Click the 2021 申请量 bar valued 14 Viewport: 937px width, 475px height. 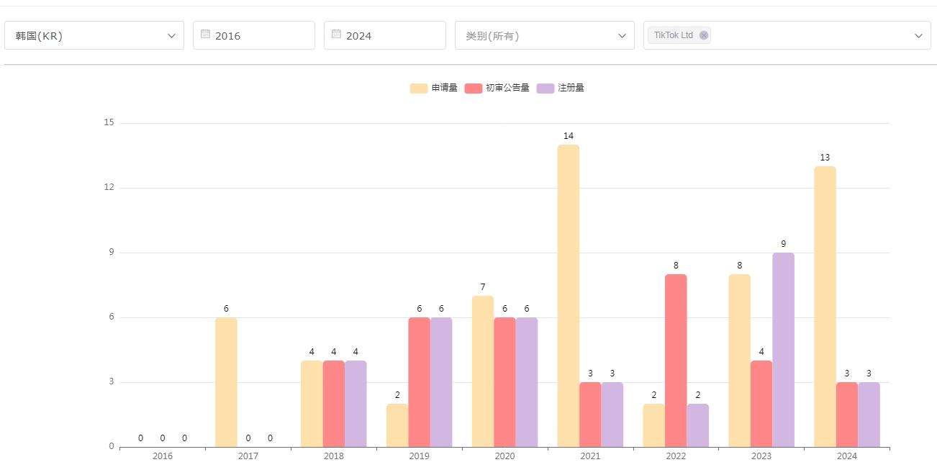click(568, 296)
